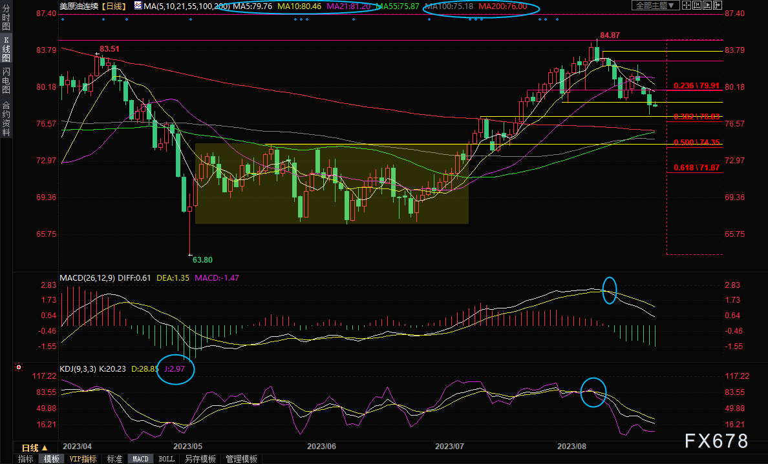Select the 指标 bottom tab

point(25,459)
